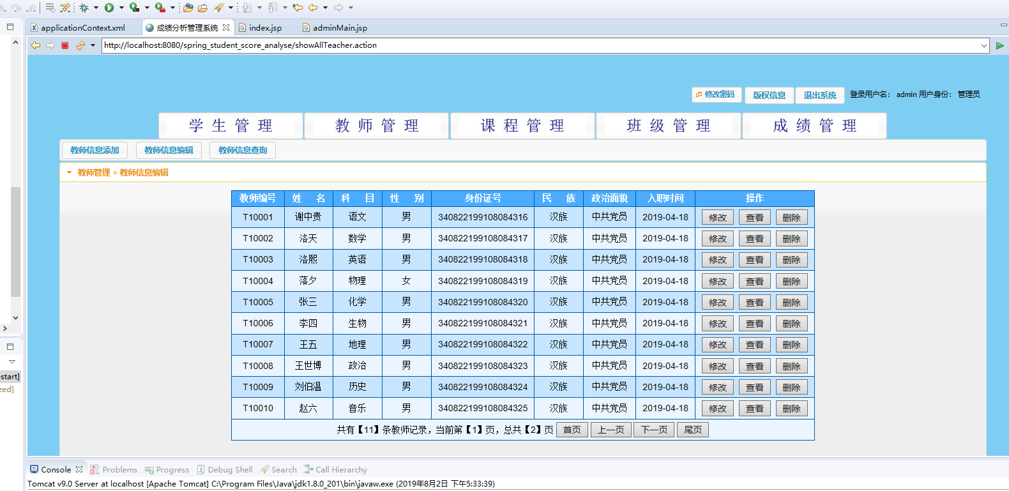Open the 课程管理 menu
This screenshot has height=491, width=1009.
[522, 126]
